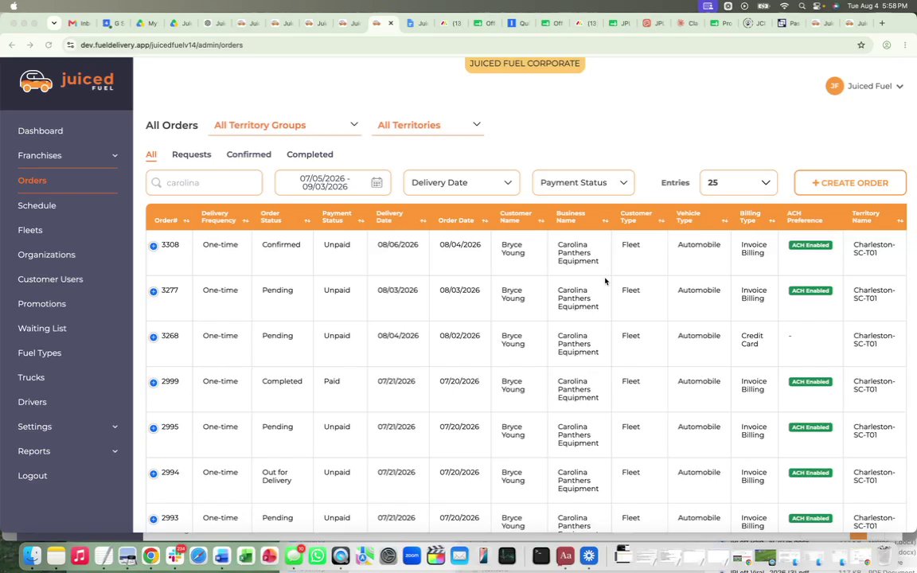Open Promotions in the sidebar

pos(41,304)
